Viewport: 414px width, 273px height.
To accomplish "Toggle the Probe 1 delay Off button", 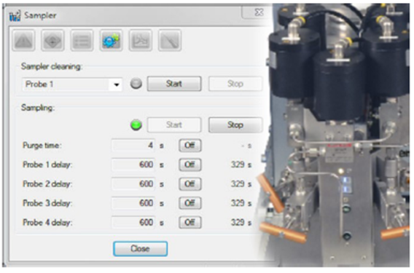I will click(x=190, y=165).
